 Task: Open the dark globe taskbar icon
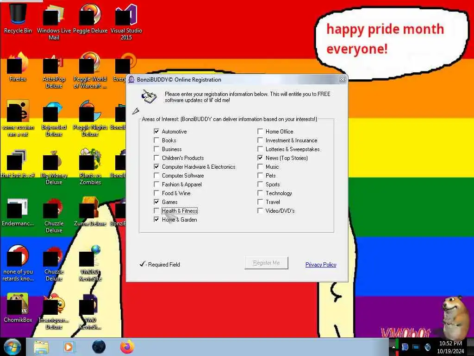click(x=99, y=347)
